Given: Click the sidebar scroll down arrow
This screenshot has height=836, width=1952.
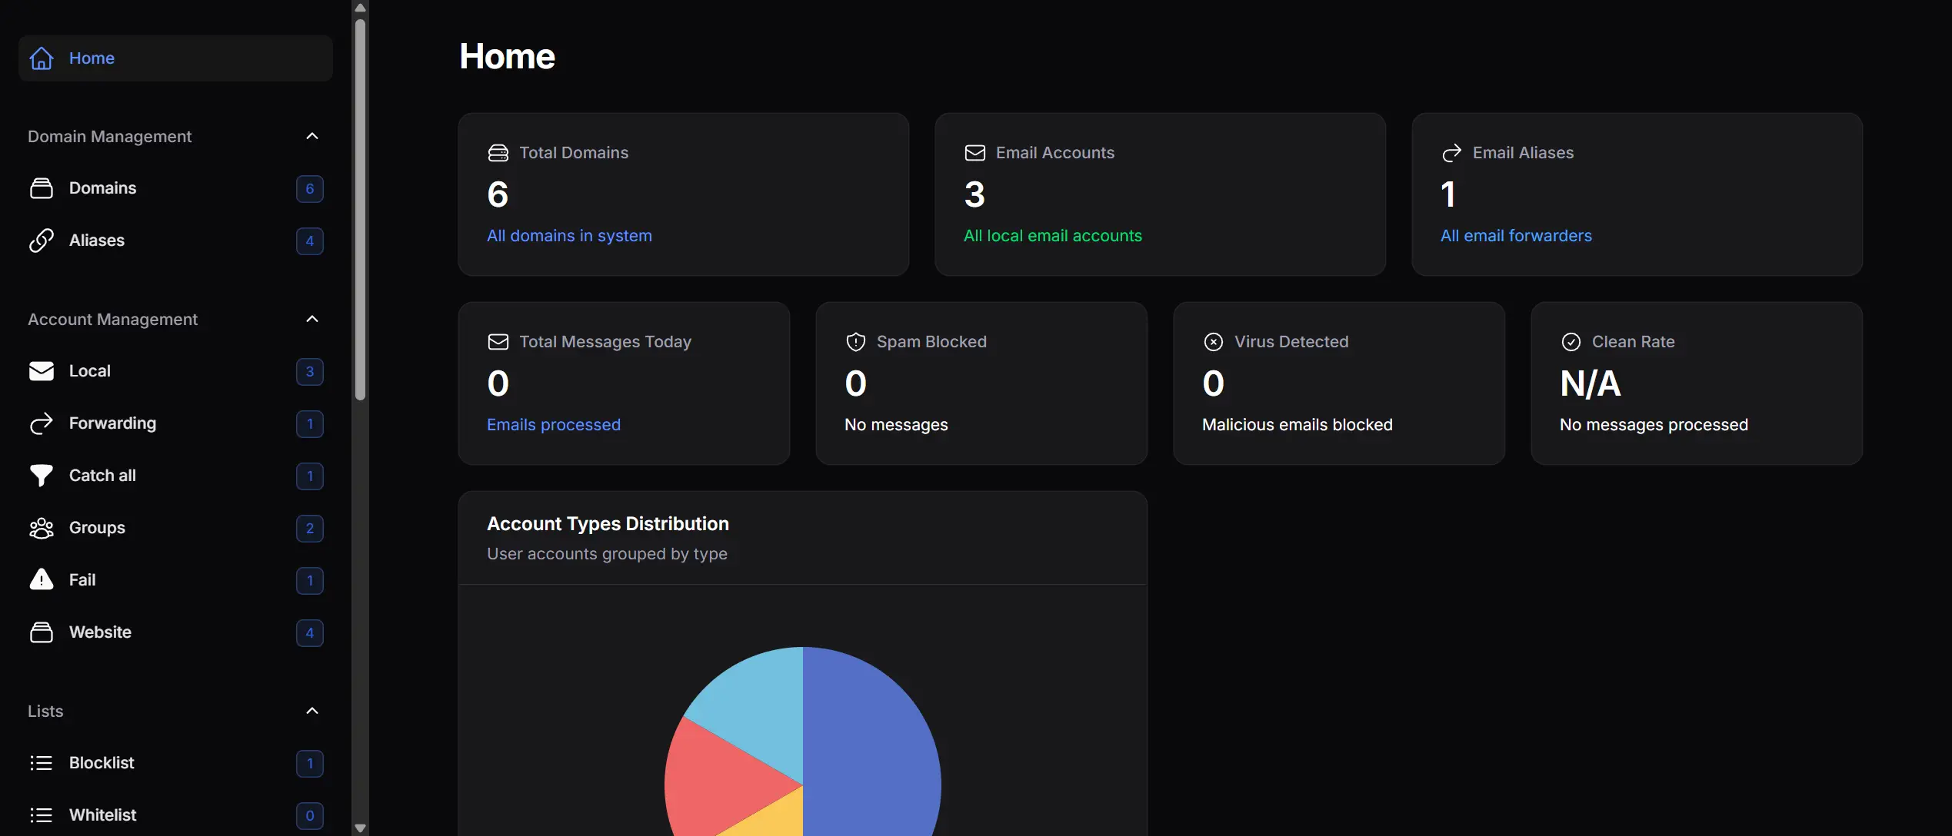Looking at the screenshot, I should (360, 828).
